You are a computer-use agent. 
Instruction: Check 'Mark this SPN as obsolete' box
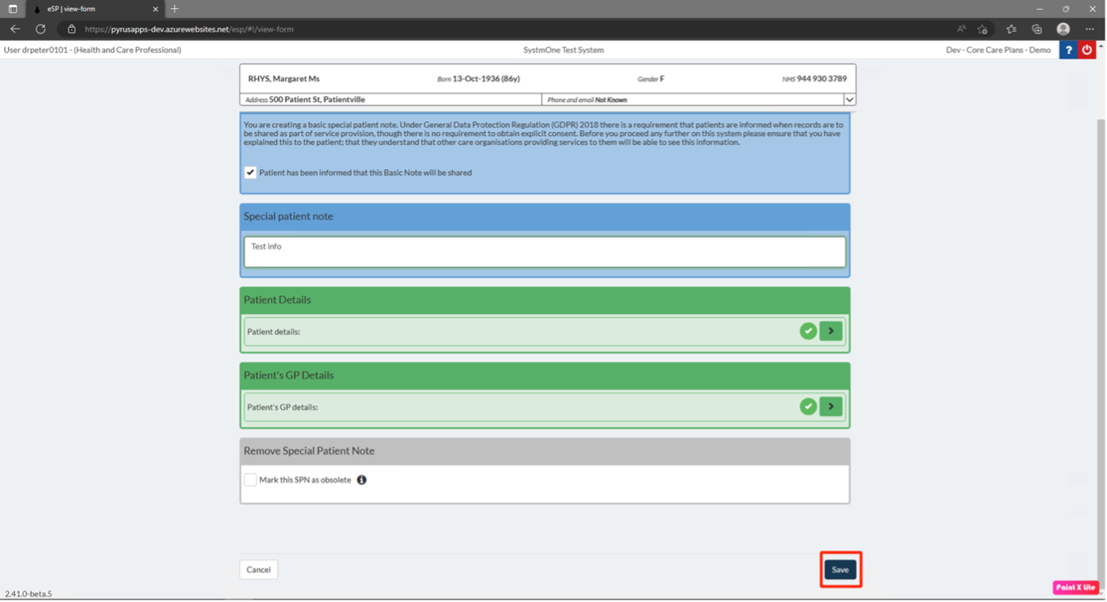(x=250, y=480)
